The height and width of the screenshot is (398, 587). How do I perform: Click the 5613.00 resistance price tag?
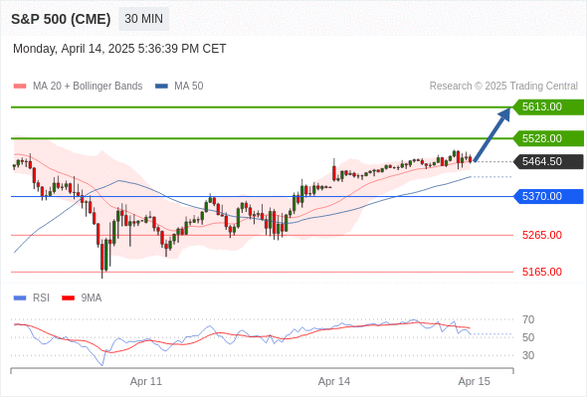pyautogui.click(x=548, y=107)
